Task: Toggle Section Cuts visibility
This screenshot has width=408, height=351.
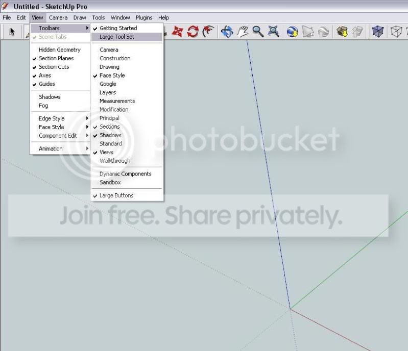Action: tap(60, 67)
